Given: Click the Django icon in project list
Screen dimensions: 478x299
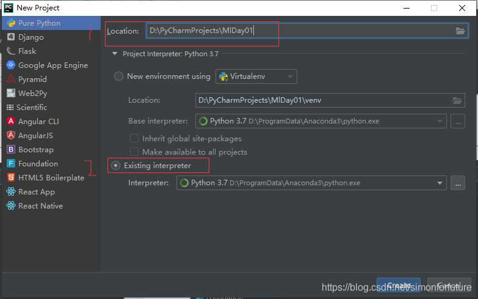Looking at the screenshot, I should (11, 37).
